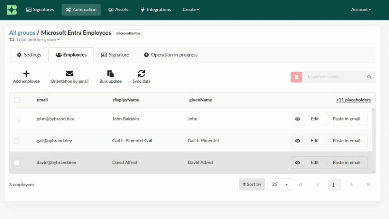Open the Account dropdown menu
The width and height of the screenshot is (389, 219).
(361, 10)
